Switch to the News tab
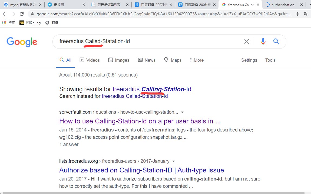Image resolution: width=311 pixels, height=194 pixels. click(x=147, y=60)
